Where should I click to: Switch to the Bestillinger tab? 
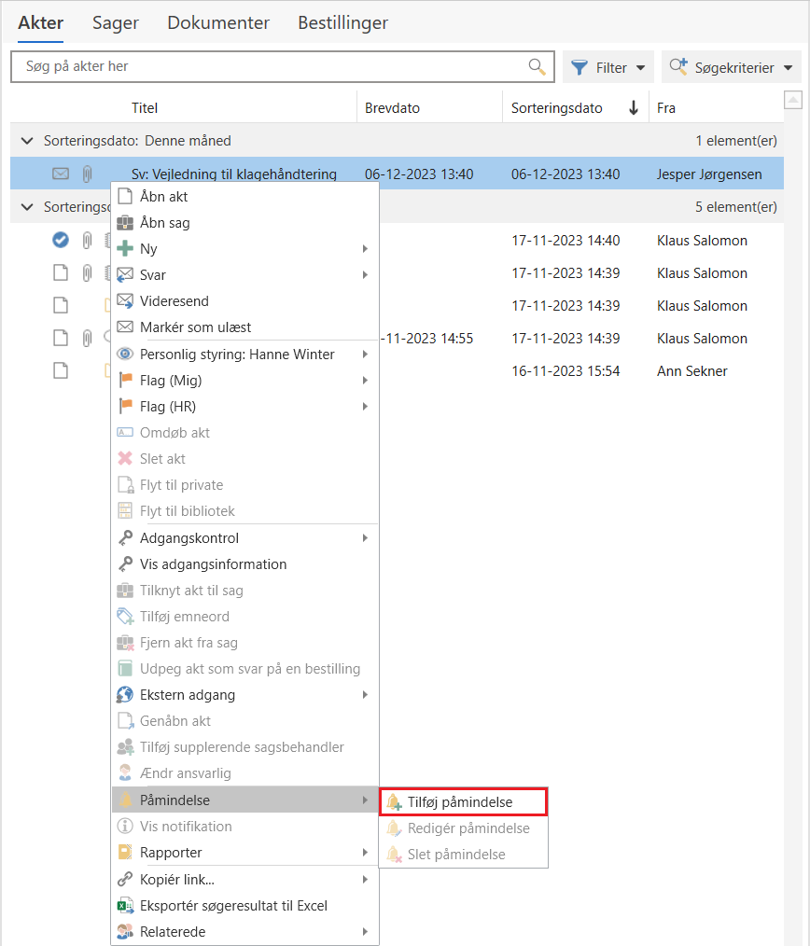point(342,23)
